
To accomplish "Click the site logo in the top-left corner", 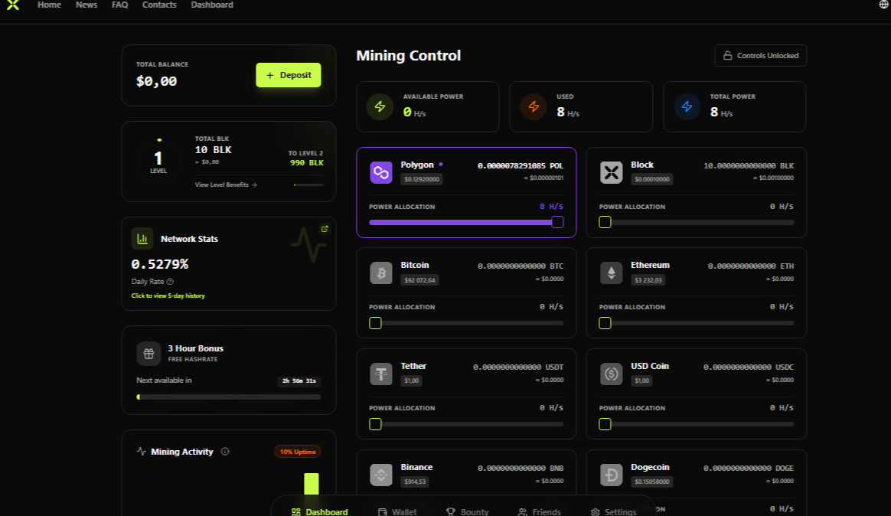I will pos(13,5).
